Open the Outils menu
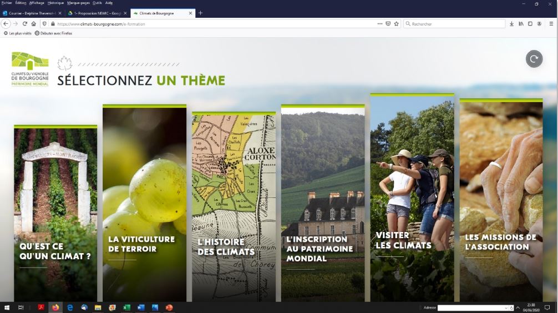Image resolution: width=558 pixels, height=313 pixels. pos(97,3)
